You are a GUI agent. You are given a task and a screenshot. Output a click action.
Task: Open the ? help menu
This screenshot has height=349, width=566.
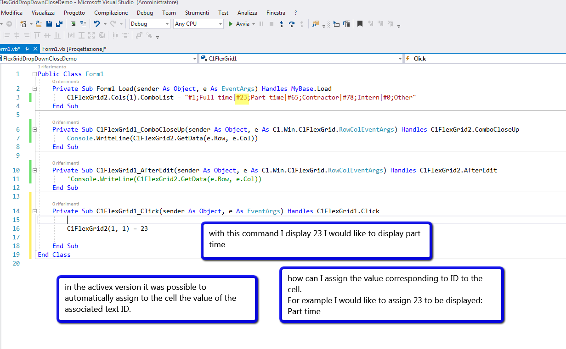pyautogui.click(x=295, y=13)
